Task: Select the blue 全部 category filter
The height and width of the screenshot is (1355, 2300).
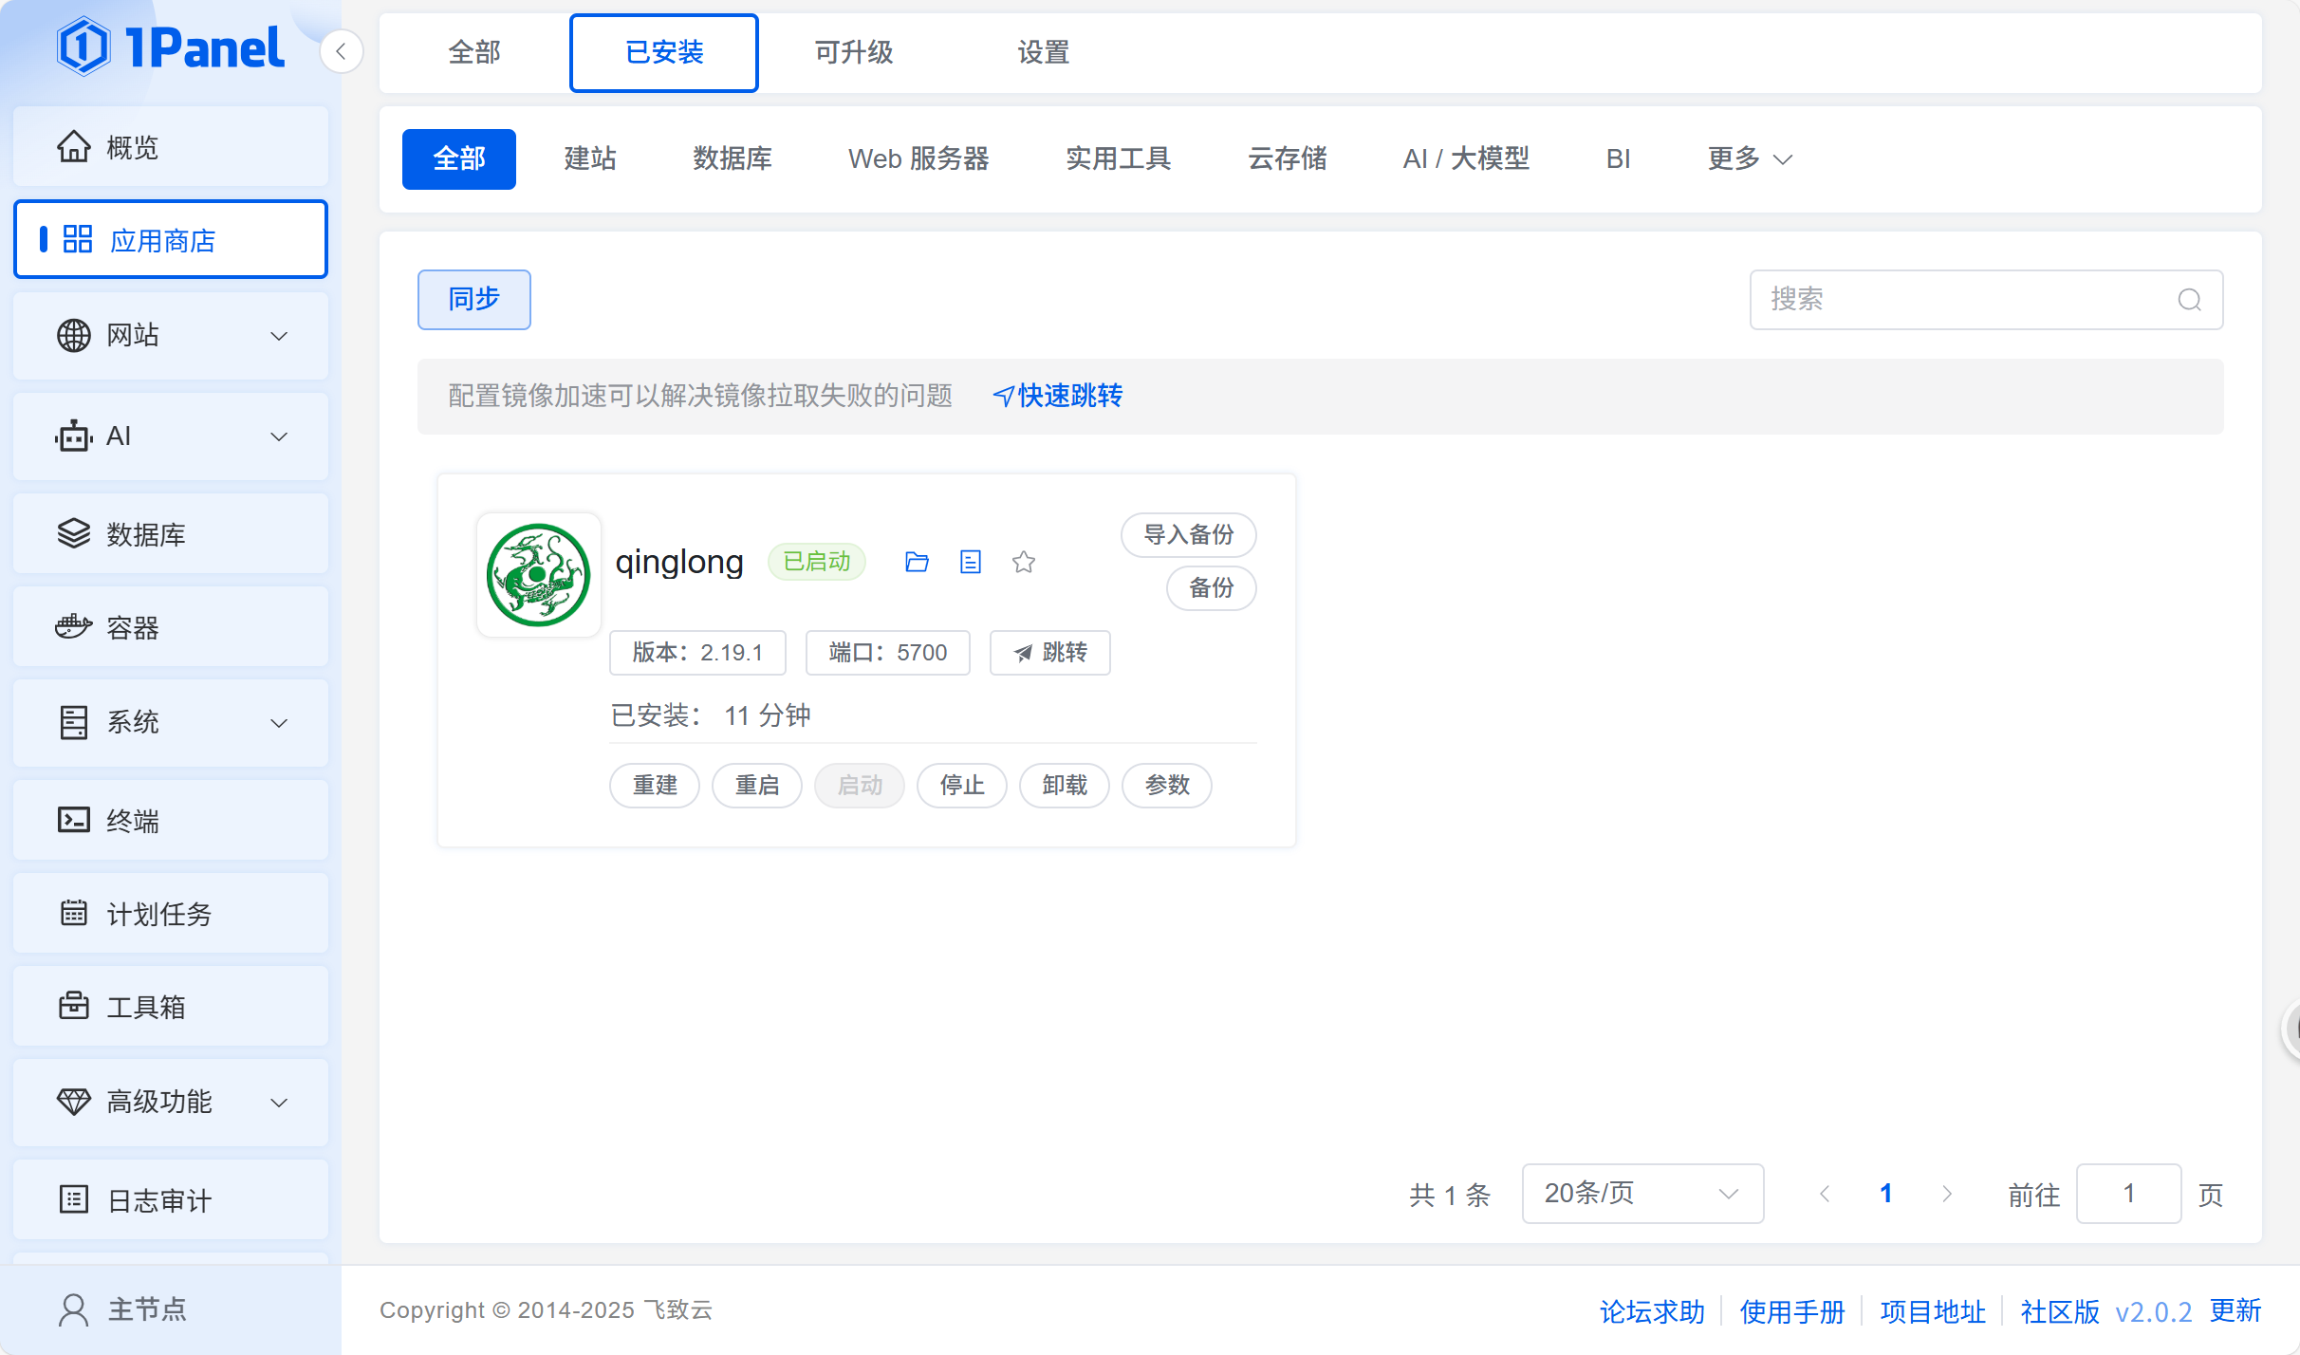Action: pyautogui.click(x=459, y=158)
